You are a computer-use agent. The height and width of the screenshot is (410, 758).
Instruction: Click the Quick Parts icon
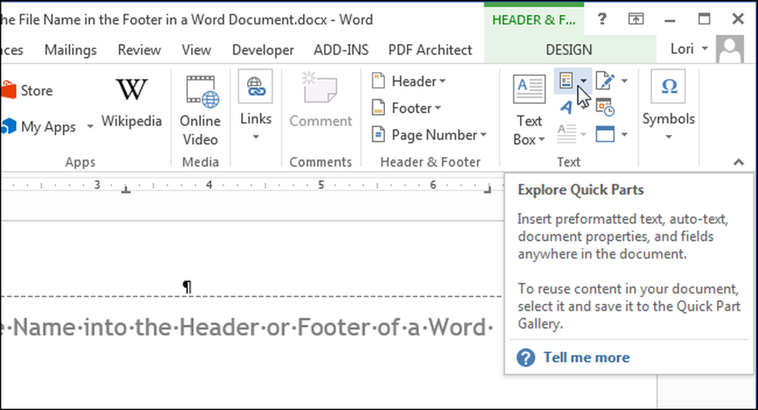[x=566, y=80]
